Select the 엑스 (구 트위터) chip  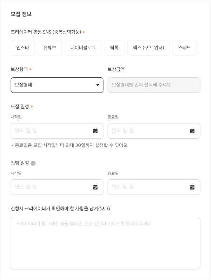(x=149, y=48)
